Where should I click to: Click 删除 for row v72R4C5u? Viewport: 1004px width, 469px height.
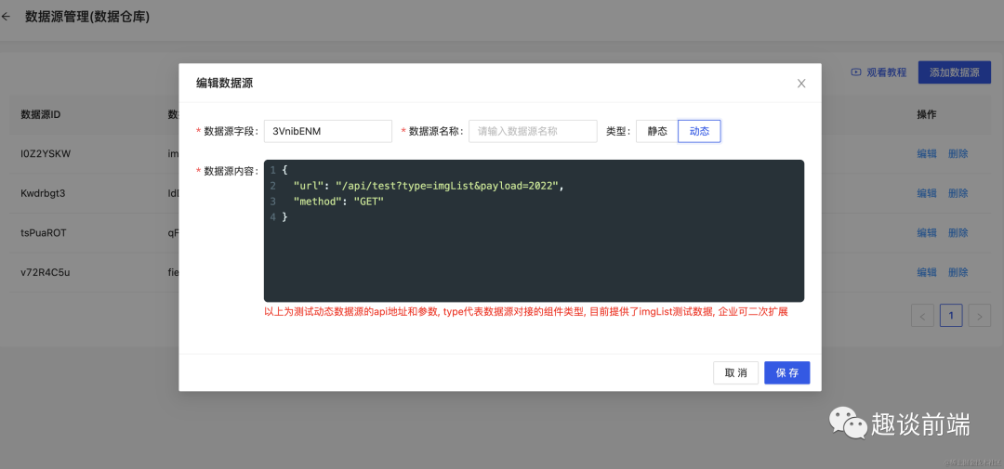click(x=958, y=272)
